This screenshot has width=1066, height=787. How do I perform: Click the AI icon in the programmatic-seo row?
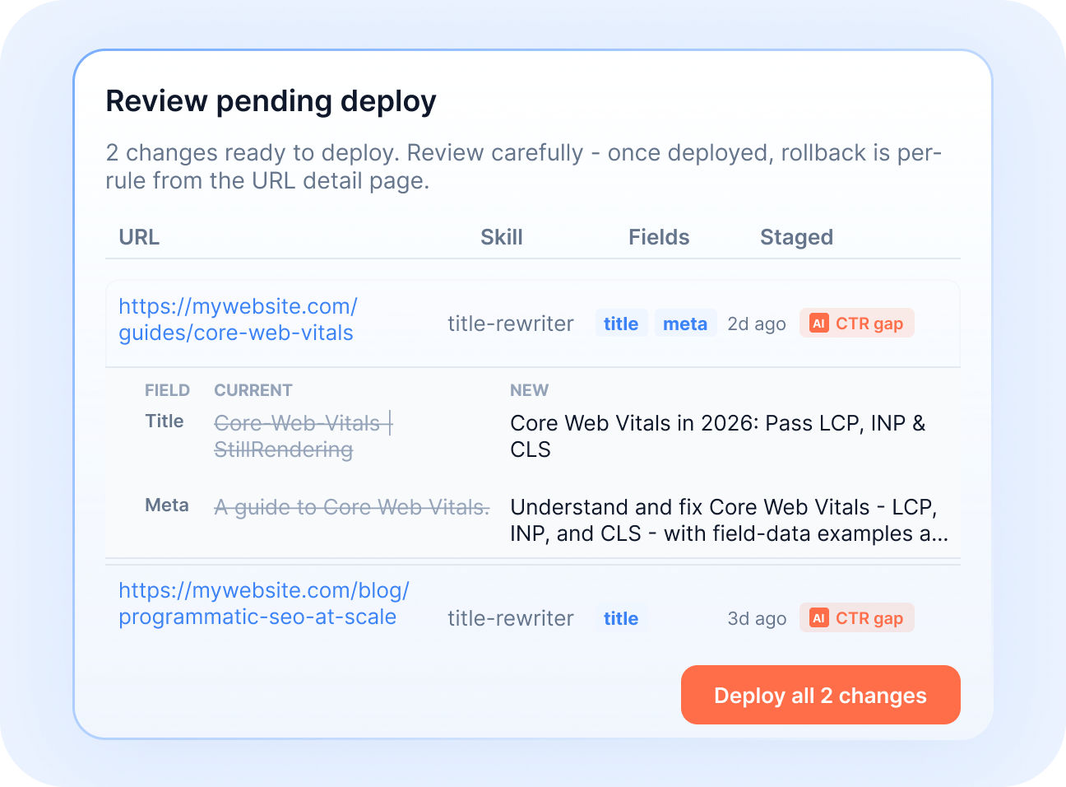point(818,618)
